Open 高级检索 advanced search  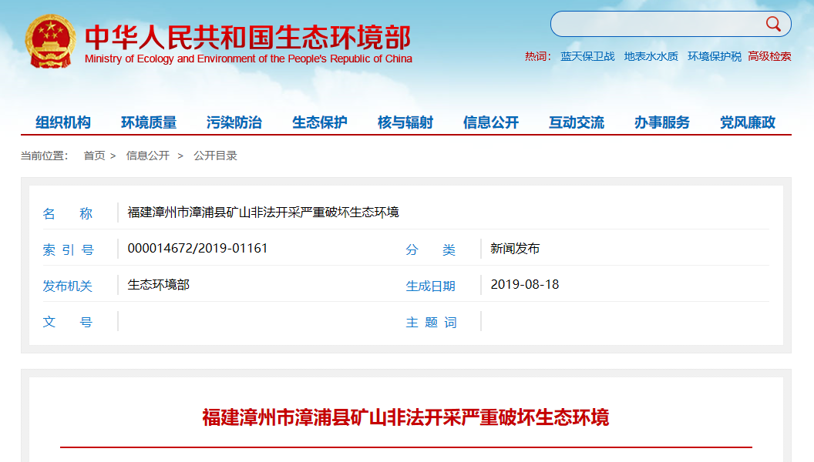coord(769,56)
